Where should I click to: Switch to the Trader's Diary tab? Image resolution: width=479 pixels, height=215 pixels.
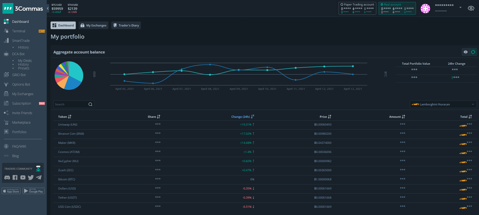click(126, 25)
